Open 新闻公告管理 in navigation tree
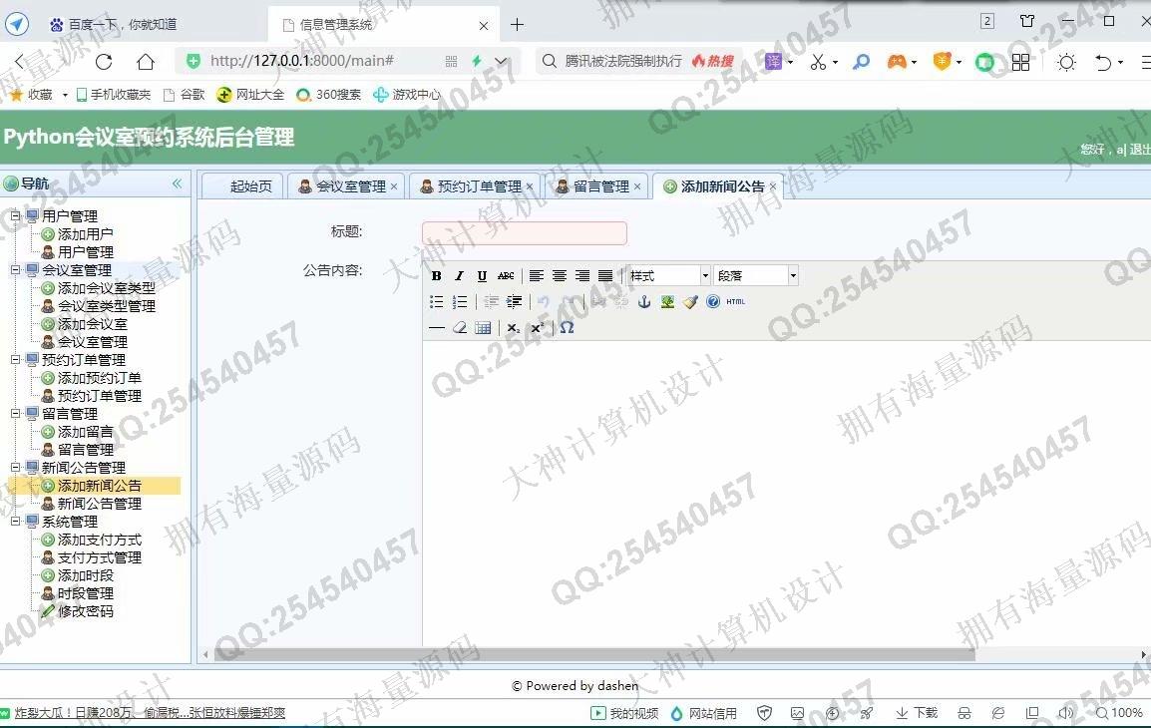This screenshot has height=728, width=1151. (99, 504)
